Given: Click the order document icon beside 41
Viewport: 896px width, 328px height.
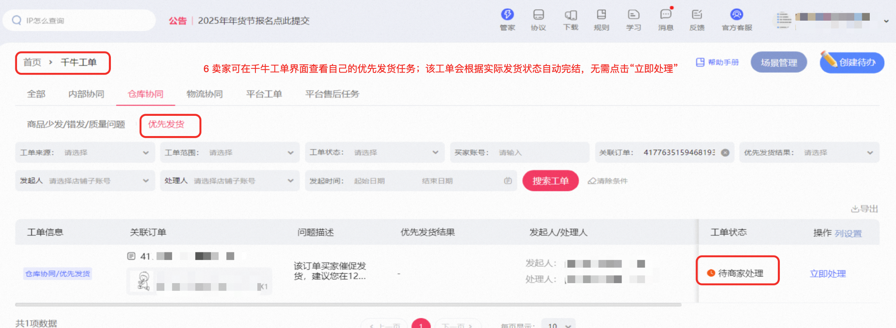Looking at the screenshot, I should 131,256.
